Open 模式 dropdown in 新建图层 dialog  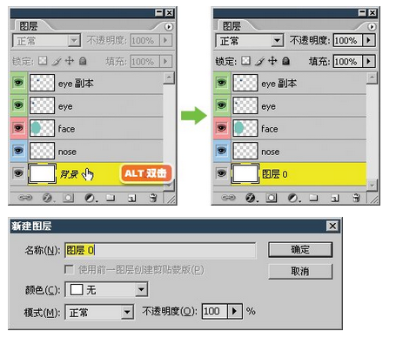99,312
